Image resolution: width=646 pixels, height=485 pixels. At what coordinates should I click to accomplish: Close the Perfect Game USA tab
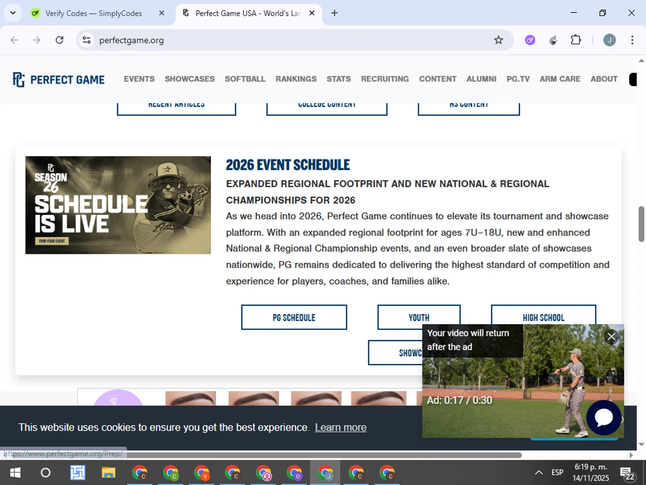(312, 13)
